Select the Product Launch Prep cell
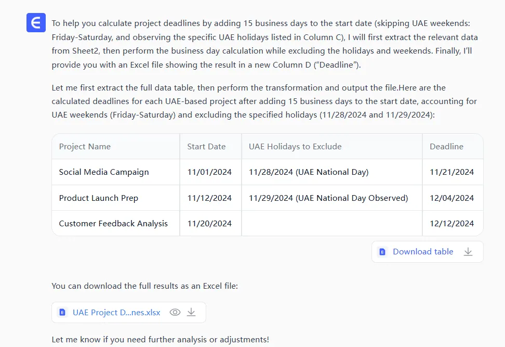 (x=99, y=198)
